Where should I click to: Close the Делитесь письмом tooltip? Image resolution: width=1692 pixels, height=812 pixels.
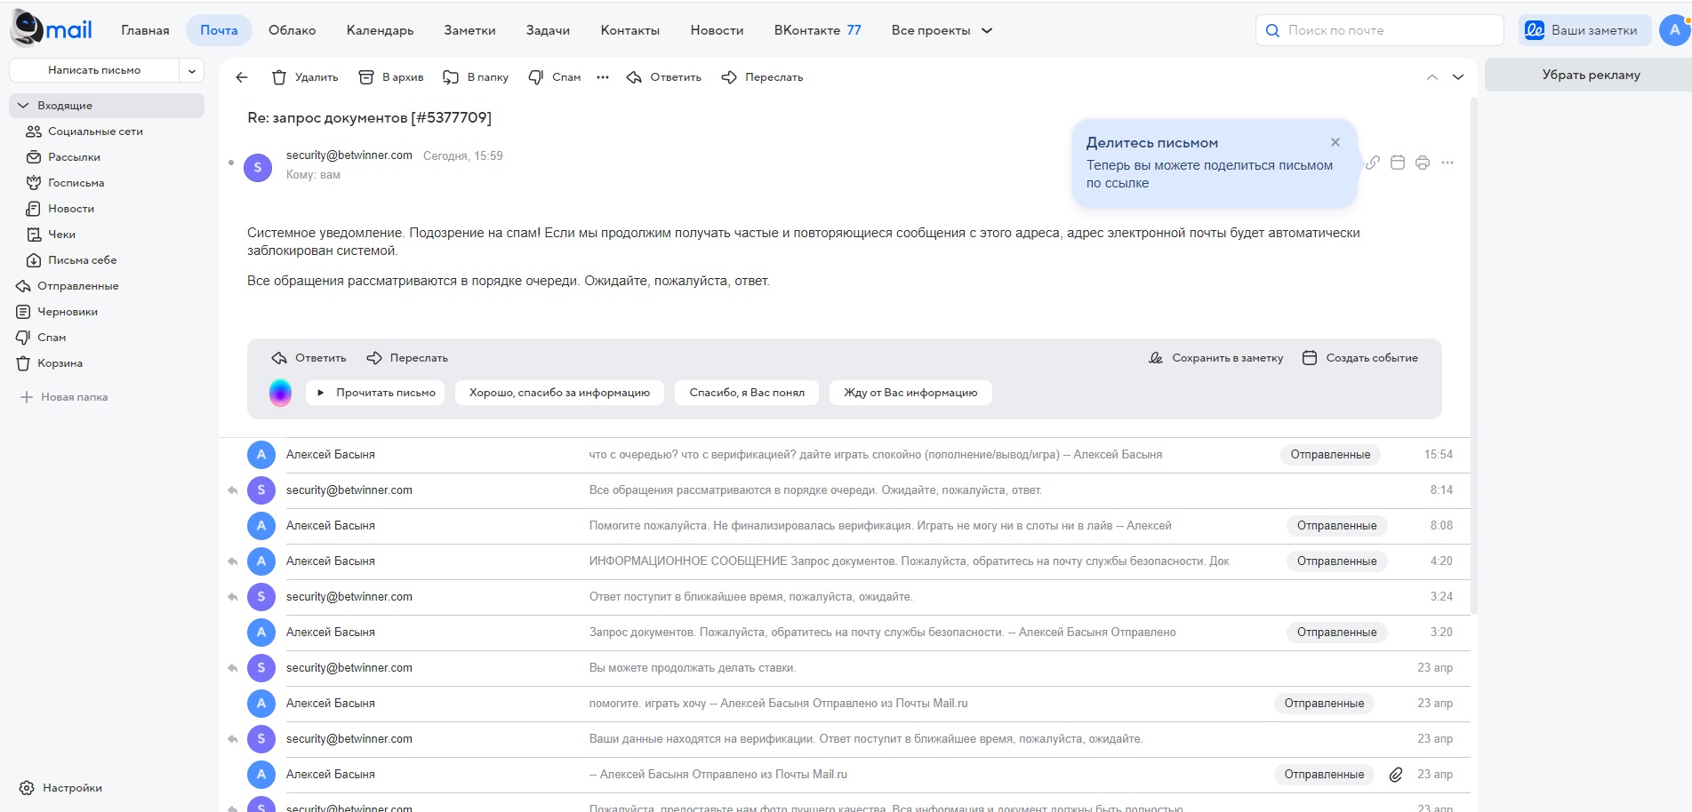pyautogui.click(x=1335, y=142)
